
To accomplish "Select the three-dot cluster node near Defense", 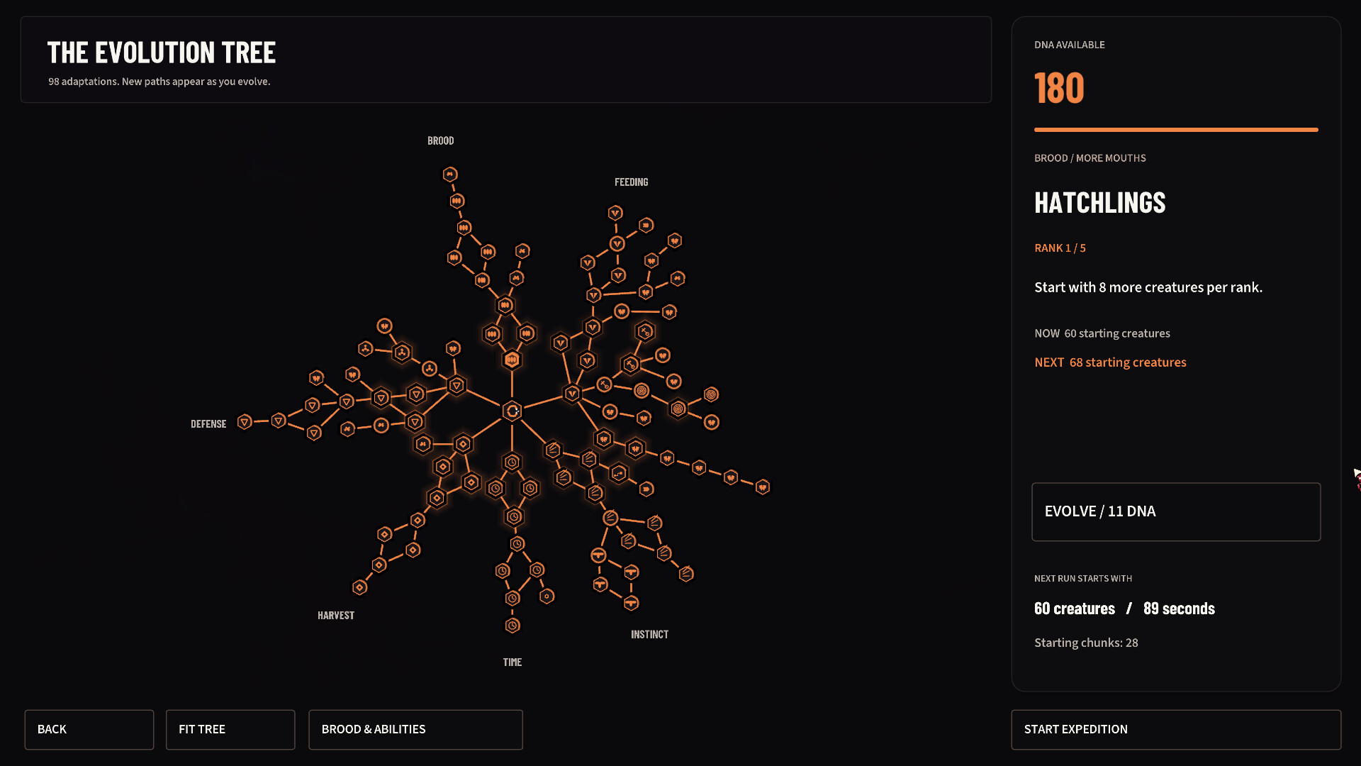I will click(402, 353).
